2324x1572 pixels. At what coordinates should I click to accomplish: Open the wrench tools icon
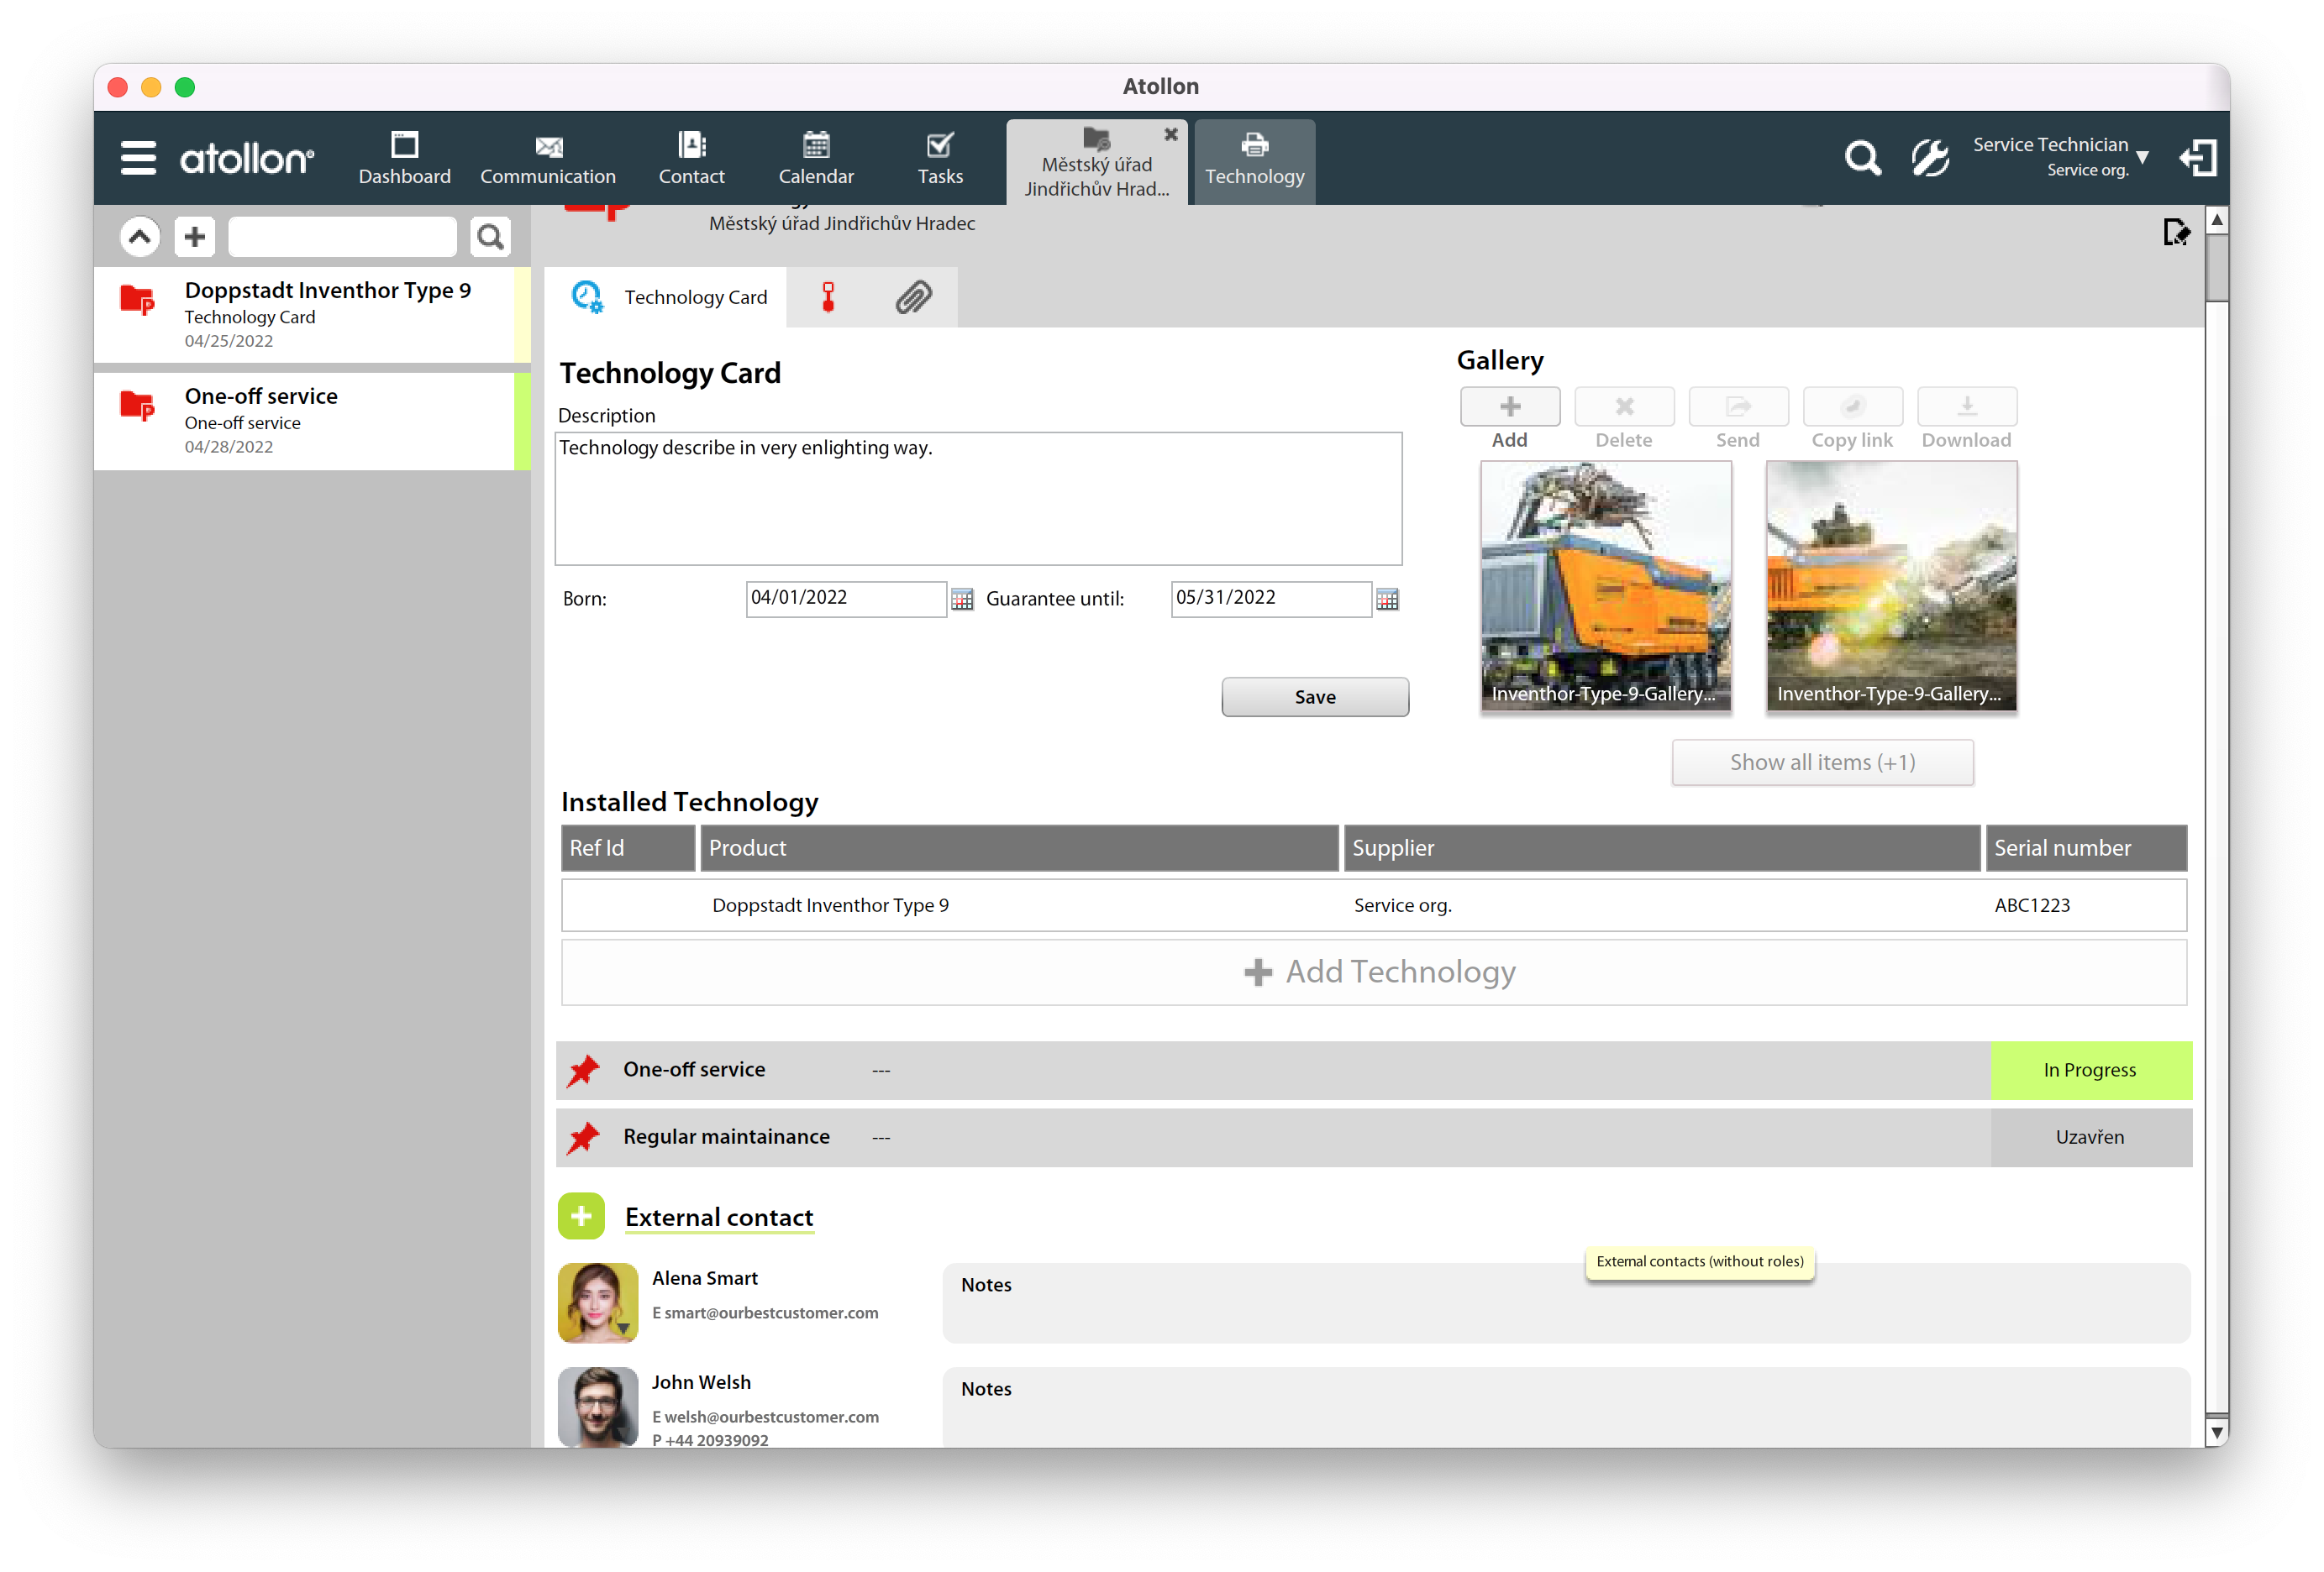click(x=1929, y=158)
